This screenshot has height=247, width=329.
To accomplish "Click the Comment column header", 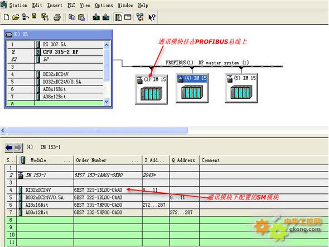I will coord(264,160).
